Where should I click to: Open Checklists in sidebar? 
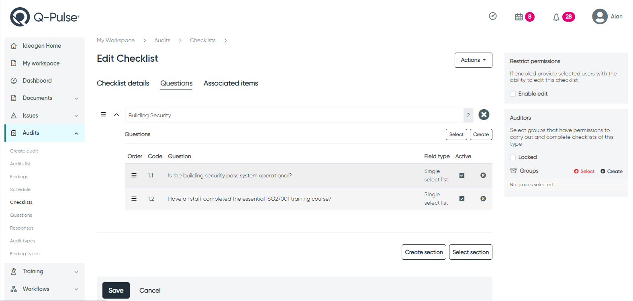(21, 202)
